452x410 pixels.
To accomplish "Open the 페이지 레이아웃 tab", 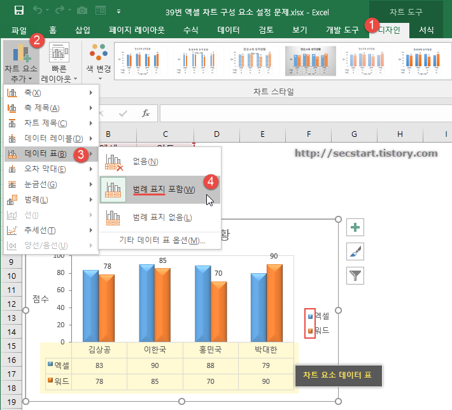I will click(137, 30).
